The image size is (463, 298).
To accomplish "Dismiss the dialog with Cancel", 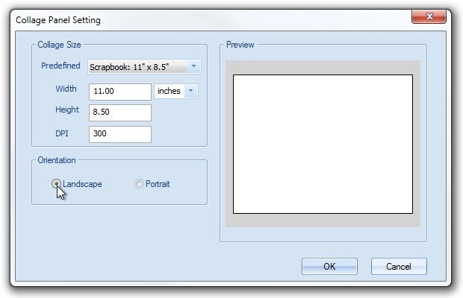I will click(x=399, y=267).
